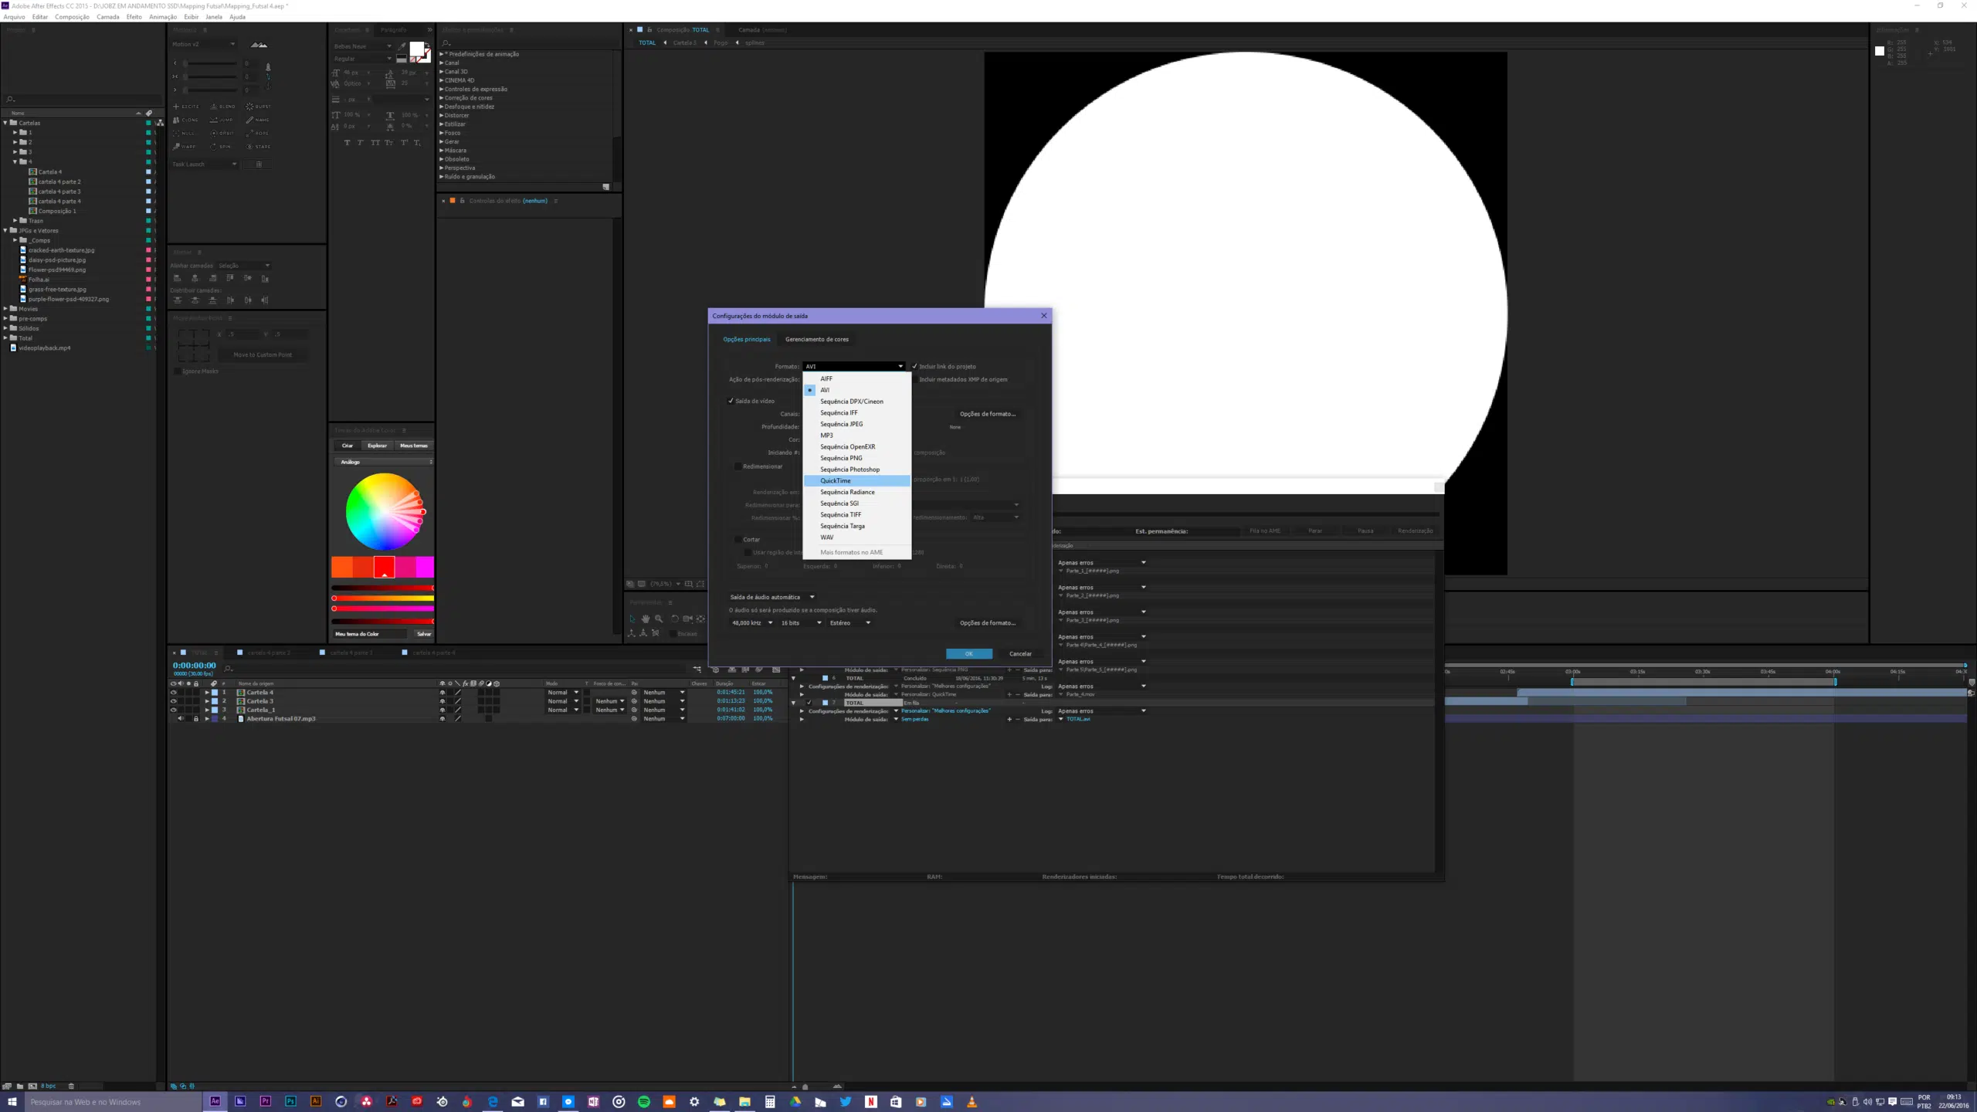
Task: Open the Estéreo channels dropdown
Action: pyautogui.click(x=849, y=623)
